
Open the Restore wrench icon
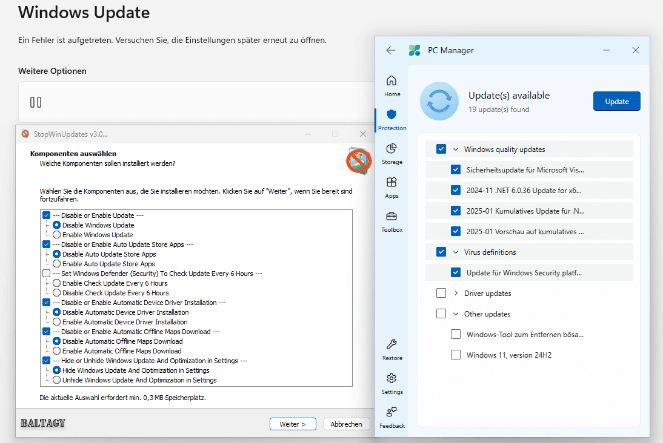click(x=391, y=345)
